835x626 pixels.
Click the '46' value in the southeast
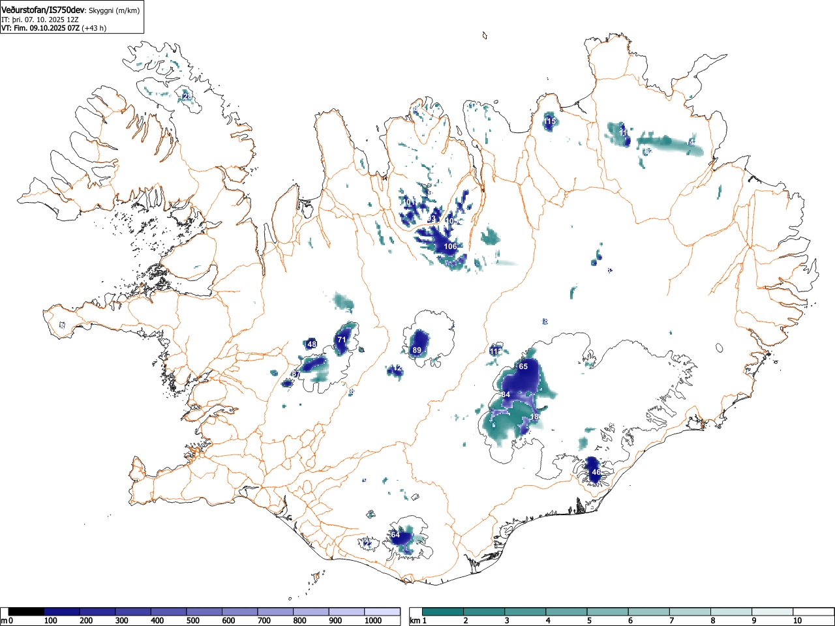point(596,472)
